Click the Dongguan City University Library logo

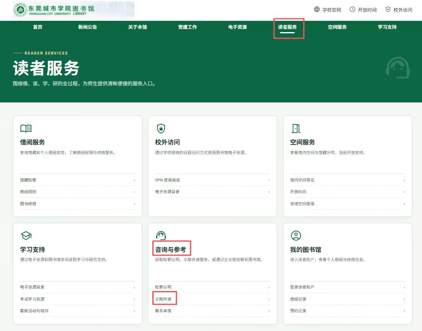coord(54,10)
